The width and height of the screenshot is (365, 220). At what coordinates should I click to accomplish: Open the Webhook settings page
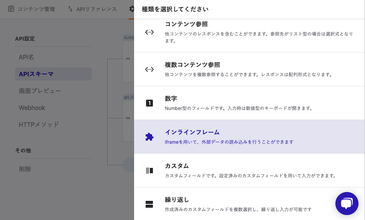pyautogui.click(x=32, y=108)
